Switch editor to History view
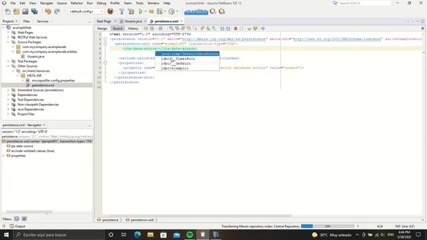This screenshot has height=240, width=427. (133, 28)
